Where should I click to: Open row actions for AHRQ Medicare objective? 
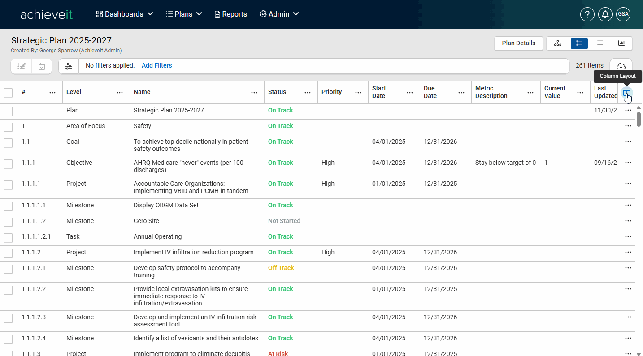pyautogui.click(x=628, y=163)
